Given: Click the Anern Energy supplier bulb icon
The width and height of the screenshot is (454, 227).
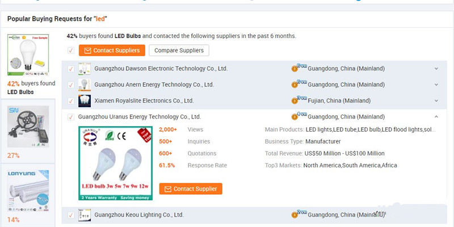Looking at the screenshot, I should (85, 85).
